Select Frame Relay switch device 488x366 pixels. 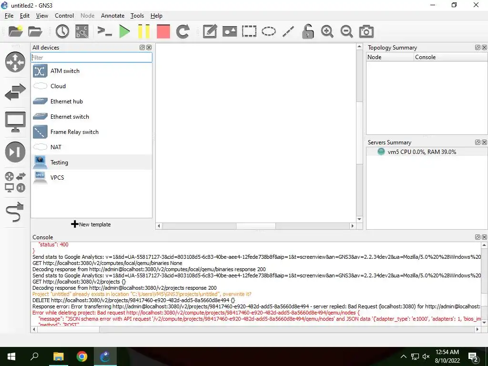(91, 132)
